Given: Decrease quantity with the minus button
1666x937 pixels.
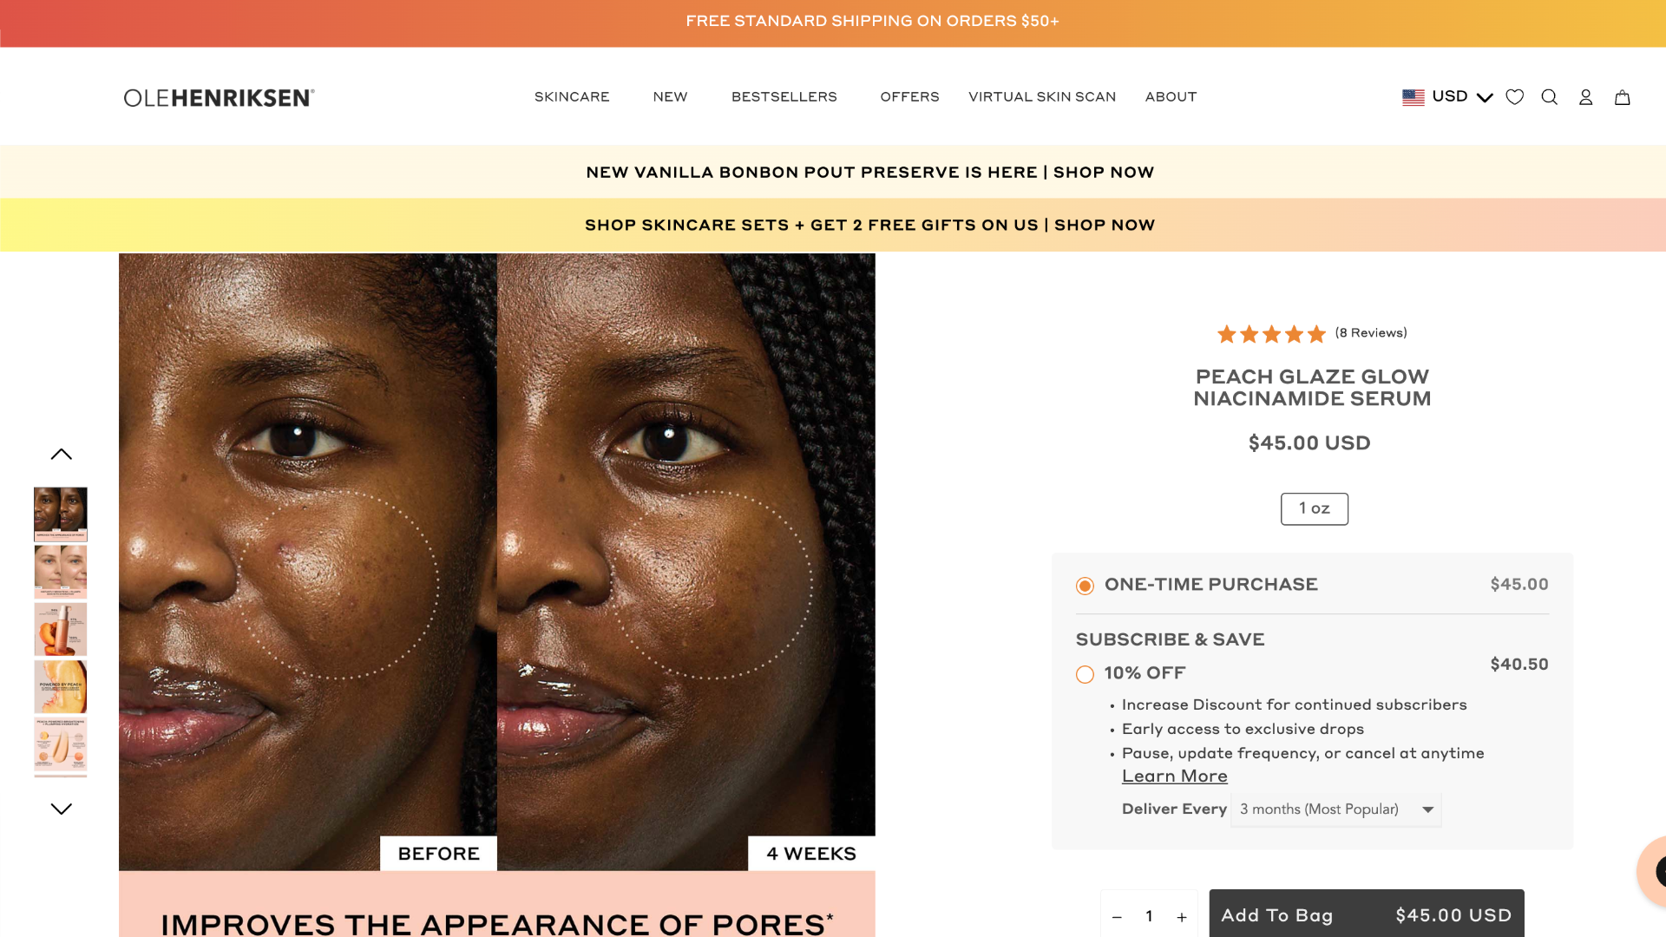Looking at the screenshot, I should [1117, 917].
